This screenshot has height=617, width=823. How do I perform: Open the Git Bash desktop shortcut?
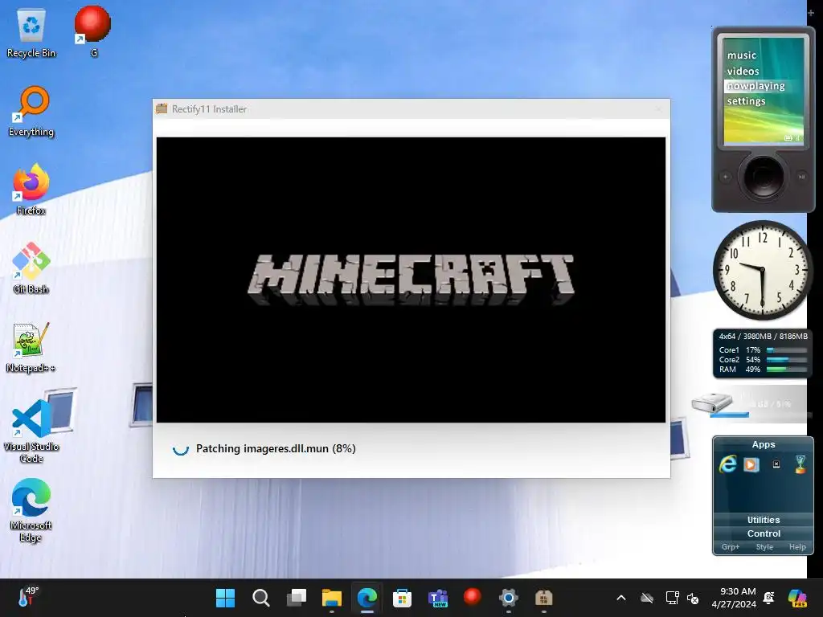click(x=31, y=268)
